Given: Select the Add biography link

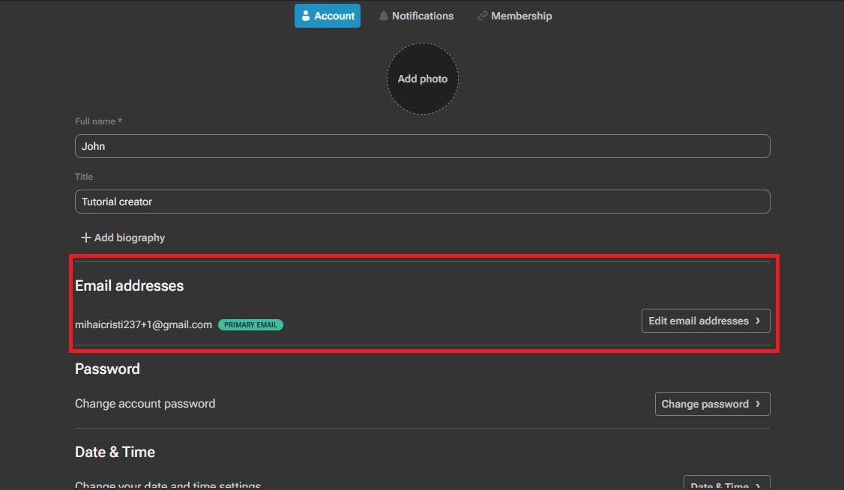Looking at the screenshot, I should [x=123, y=238].
